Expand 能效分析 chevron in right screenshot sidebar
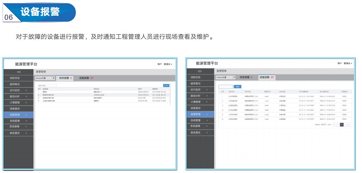The image size is (362, 173). pos(207,96)
